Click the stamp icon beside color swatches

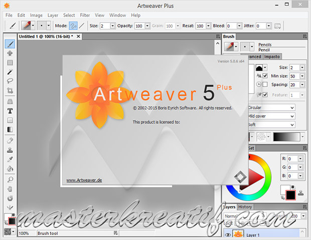[x=300, y=192]
